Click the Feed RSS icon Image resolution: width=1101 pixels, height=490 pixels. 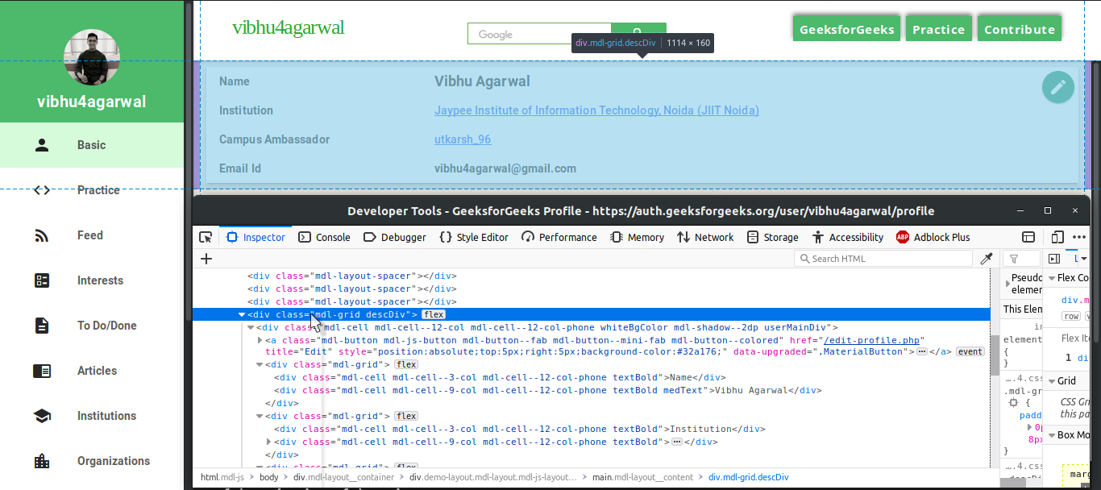[42, 235]
